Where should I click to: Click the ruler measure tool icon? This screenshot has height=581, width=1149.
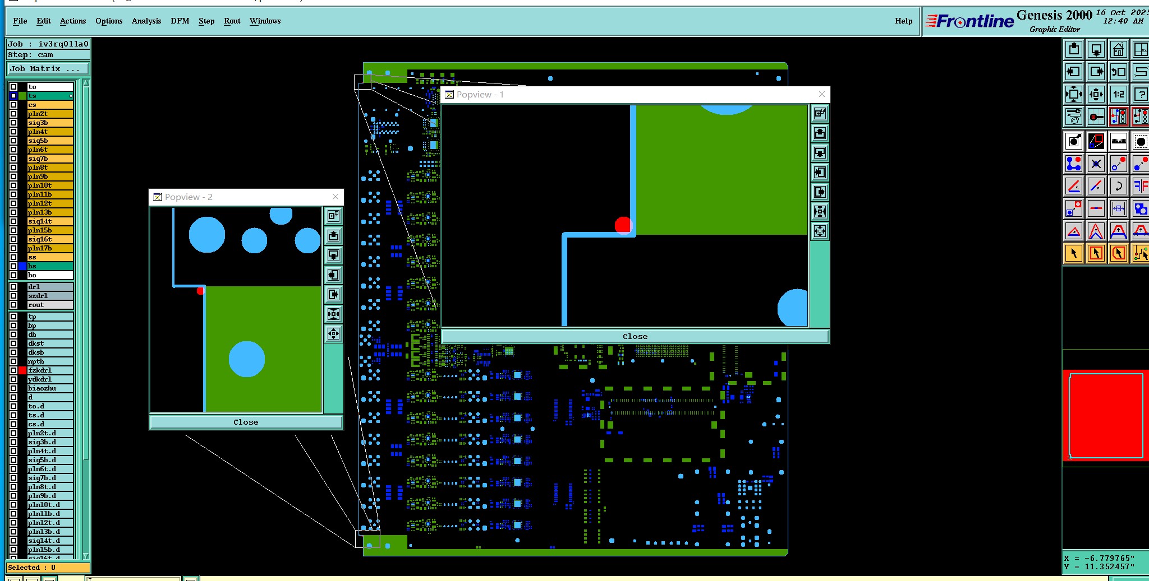[1118, 141]
